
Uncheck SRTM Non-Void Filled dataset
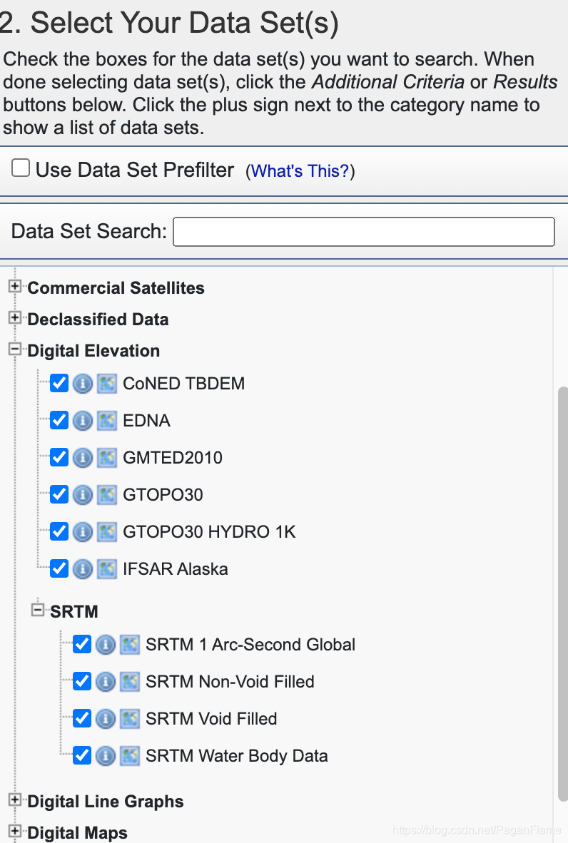tap(82, 682)
